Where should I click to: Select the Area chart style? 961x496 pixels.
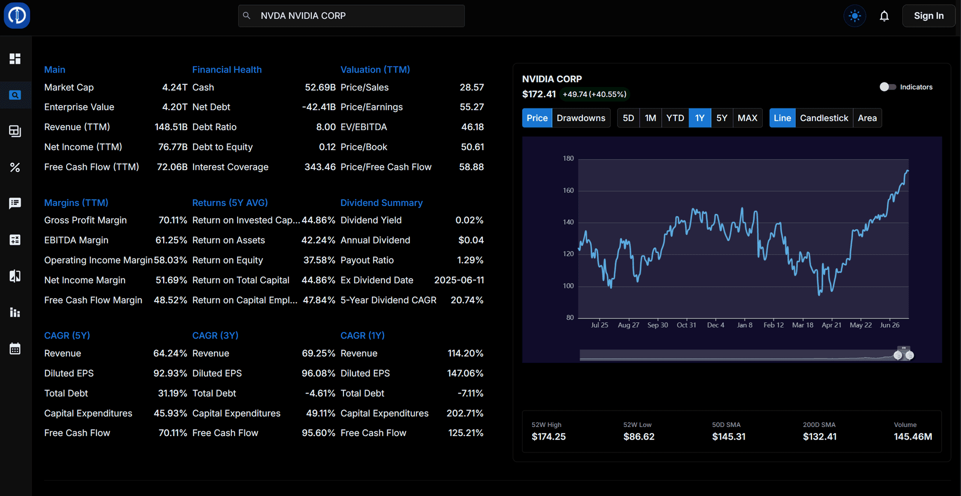pos(867,117)
